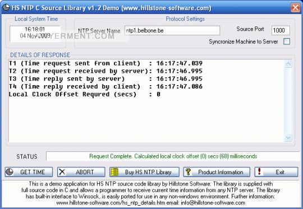Click the Protocol Settings group label
This screenshot has width=303, height=209.
(185, 18)
